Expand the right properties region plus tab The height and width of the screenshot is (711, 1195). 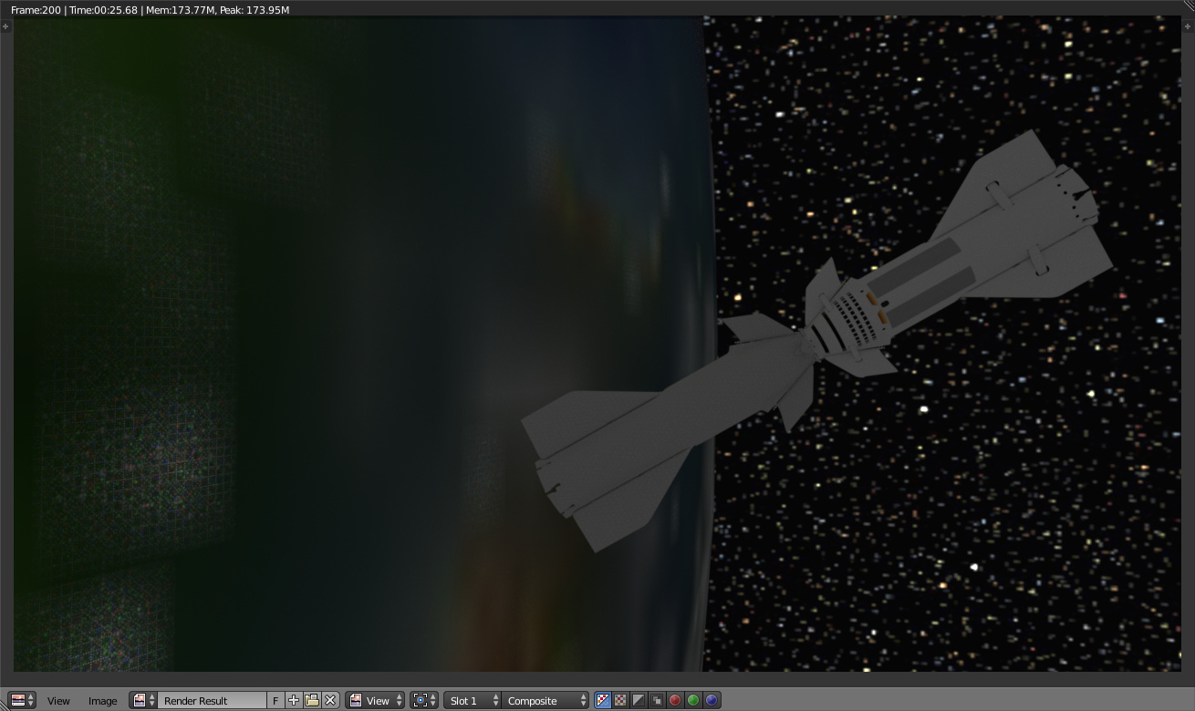pyautogui.click(x=1188, y=26)
